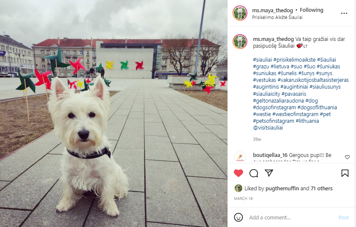Open the comment bubble icon
The width and height of the screenshot is (356, 227).
[254, 173]
